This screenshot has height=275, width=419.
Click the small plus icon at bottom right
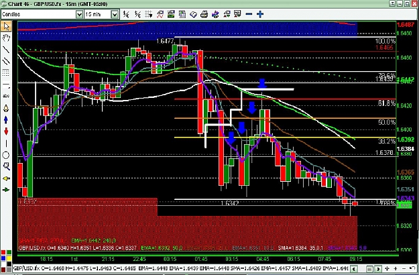coord(396,268)
